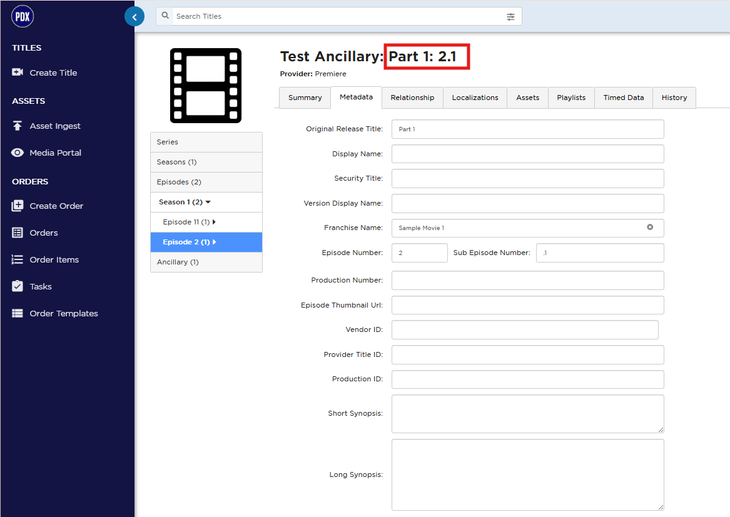Select Seasons (1) row
Screen dimensions: 730x517
tap(206, 162)
